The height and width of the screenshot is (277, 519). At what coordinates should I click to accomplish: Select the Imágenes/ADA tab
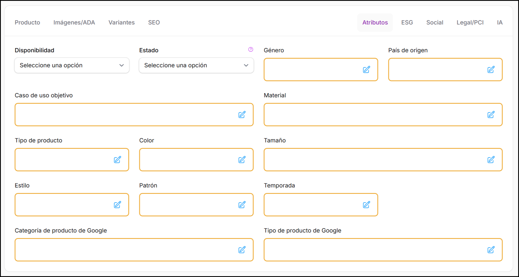tap(74, 23)
